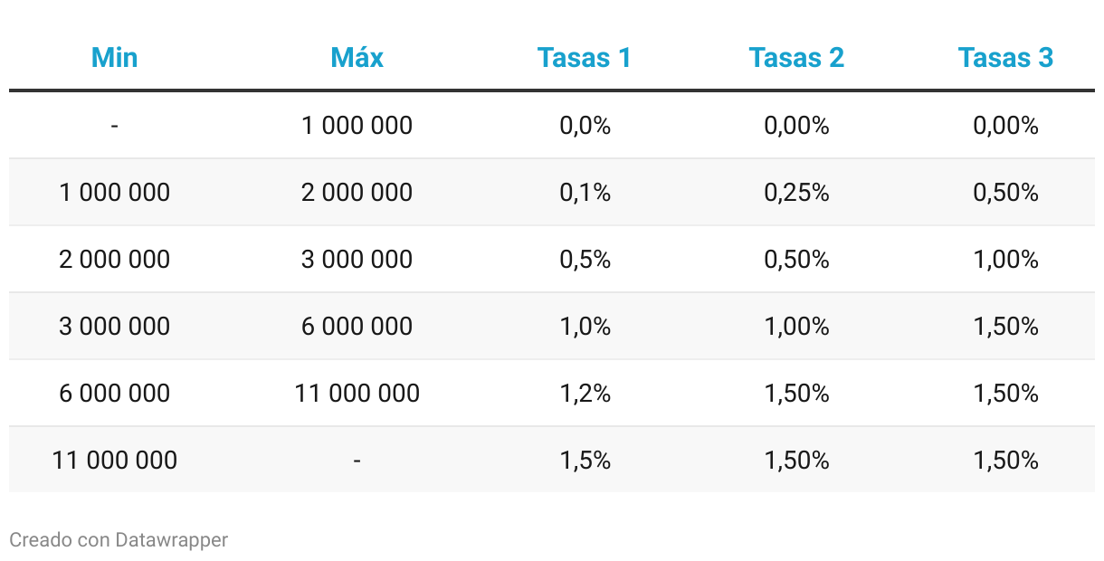The width and height of the screenshot is (1104, 561).
Task: Click the 1,5% cell in Tasas 1
Action: [585, 460]
